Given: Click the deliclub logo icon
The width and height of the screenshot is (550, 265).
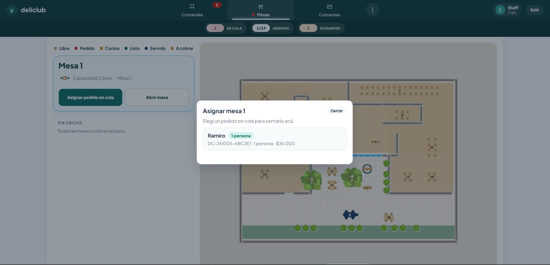Looking at the screenshot, I should coord(12,10).
